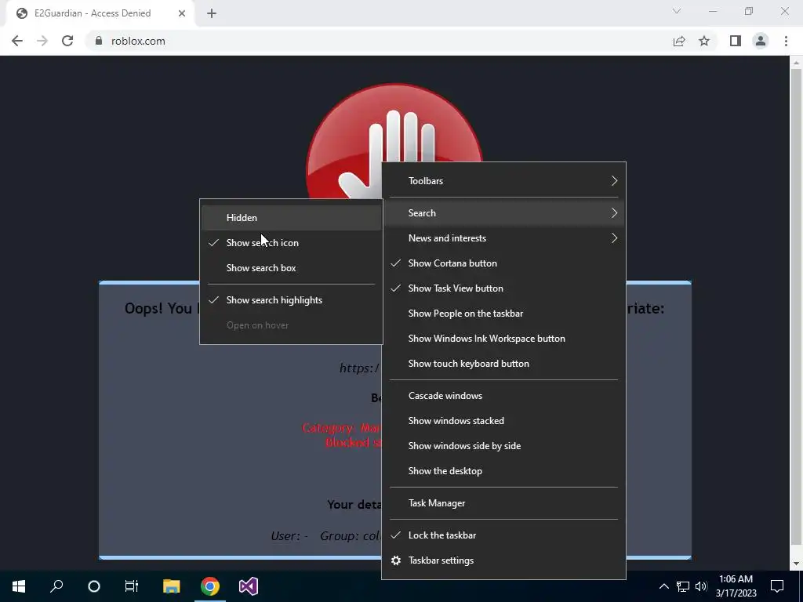Open Chrome's three-dot menu
803x602 pixels.
[x=786, y=41]
